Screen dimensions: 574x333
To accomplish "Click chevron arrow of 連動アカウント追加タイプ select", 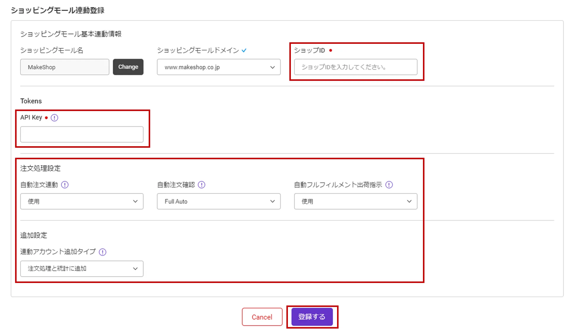I will 135,269.
